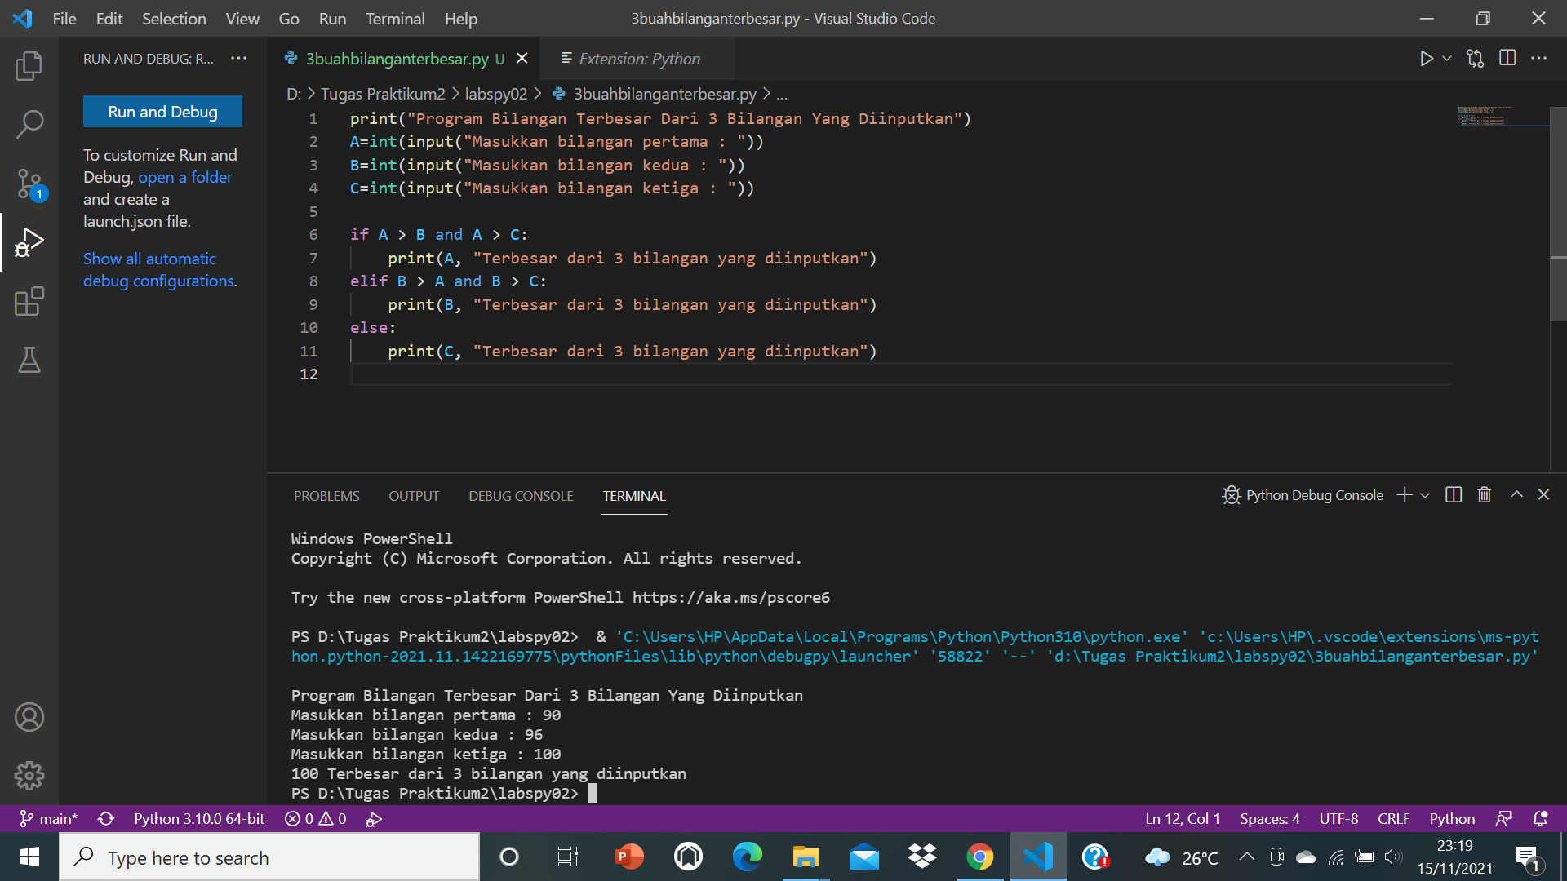Open the Testing view
Viewport: 1567px width, 881px height.
coord(29,360)
